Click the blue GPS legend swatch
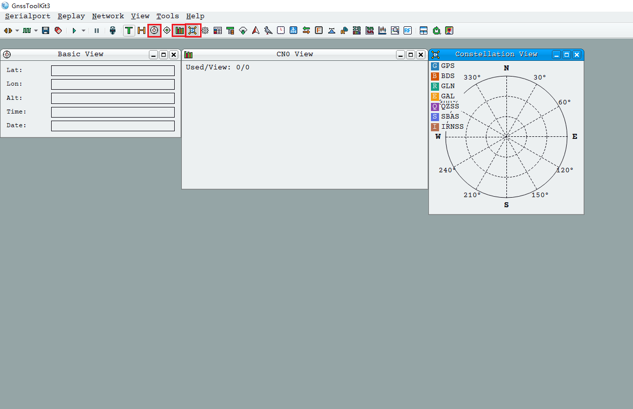Image resolution: width=633 pixels, height=409 pixels. coord(435,66)
